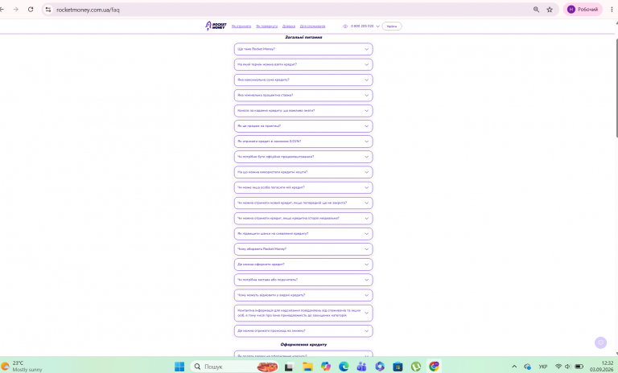The height and width of the screenshot is (373, 618).
Task: Expand "Що таке Rocket Money?" question
Action: tap(303, 49)
